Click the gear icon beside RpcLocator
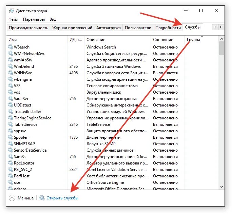This screenshot has width=232, height=214. 11,163
